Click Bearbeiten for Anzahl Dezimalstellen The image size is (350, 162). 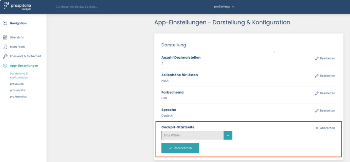tap(325, 59)
